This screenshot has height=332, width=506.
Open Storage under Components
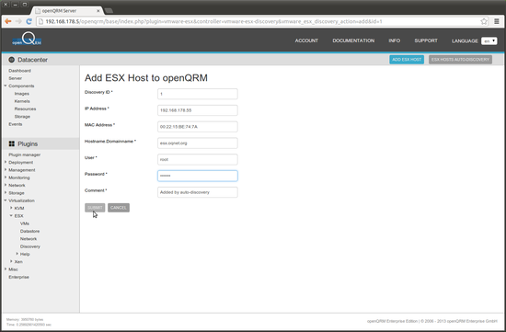[x=22, y=117]
